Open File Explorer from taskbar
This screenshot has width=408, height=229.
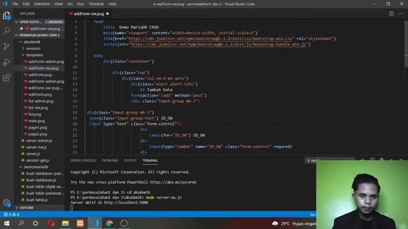(x=65, y=223)
